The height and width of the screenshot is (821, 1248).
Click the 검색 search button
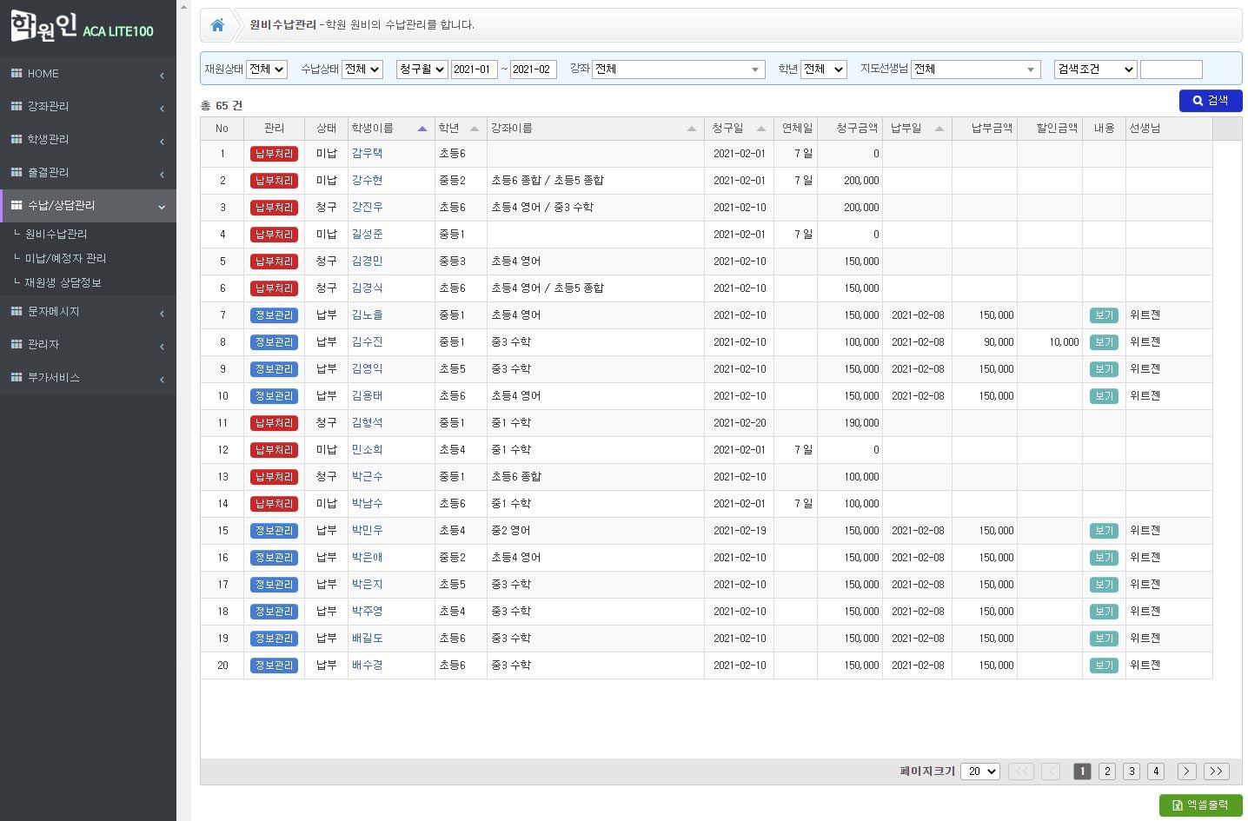pyautogui.click(x=1211, y=101)
